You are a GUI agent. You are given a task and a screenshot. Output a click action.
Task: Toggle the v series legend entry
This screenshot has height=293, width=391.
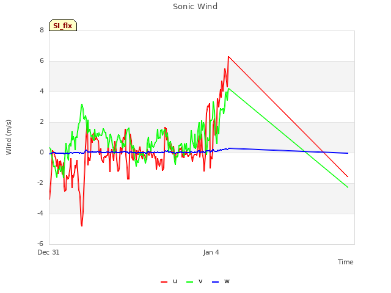(194, 281)
